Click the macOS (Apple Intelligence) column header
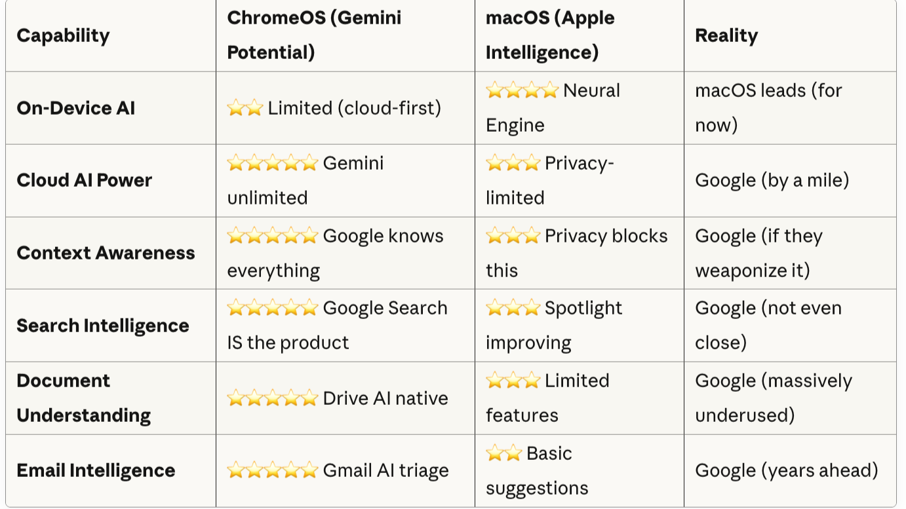906x509 pixels. (549, 35)
